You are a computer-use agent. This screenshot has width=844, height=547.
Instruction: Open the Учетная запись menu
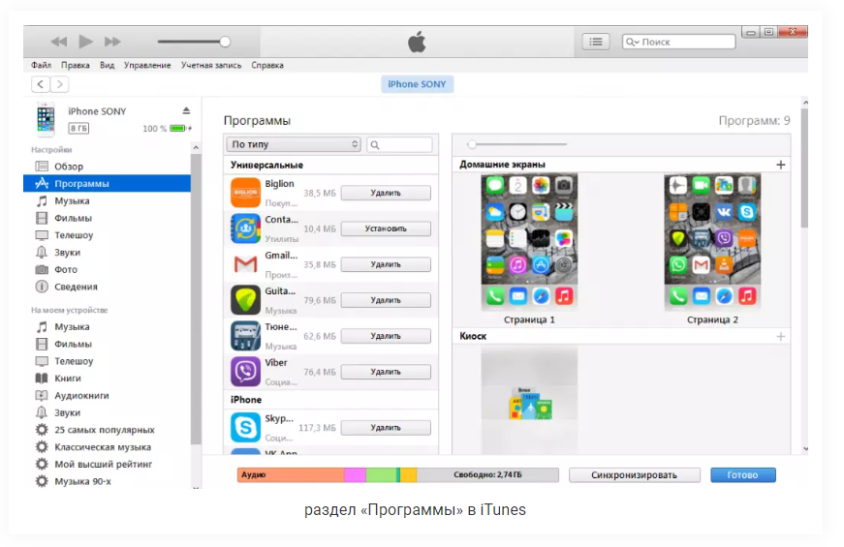(x=210, y=66)
